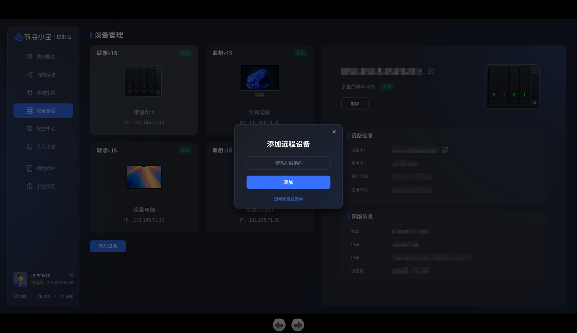Click the 注册时间 row label

[361, 190]
